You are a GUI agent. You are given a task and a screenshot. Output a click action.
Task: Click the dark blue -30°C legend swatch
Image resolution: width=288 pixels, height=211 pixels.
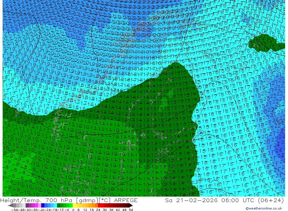[43, 206]
